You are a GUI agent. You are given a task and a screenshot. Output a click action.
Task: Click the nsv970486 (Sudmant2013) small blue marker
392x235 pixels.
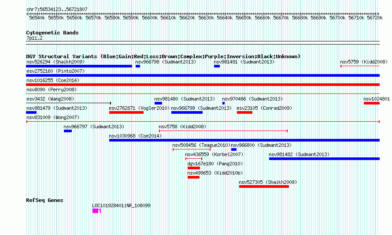tap(223, 103)
